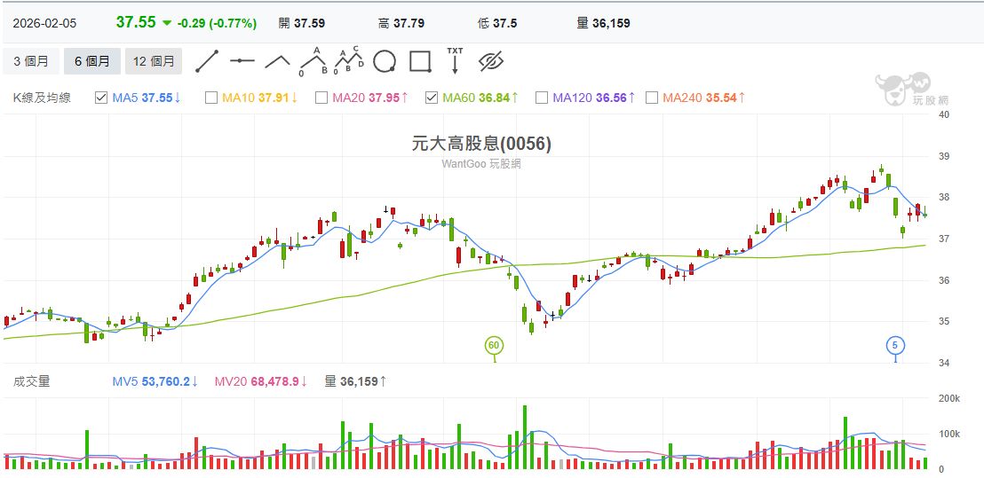The image size is (984, 478).
Task: Click the green 60 marker on chart
Action: tap(494, 345)
